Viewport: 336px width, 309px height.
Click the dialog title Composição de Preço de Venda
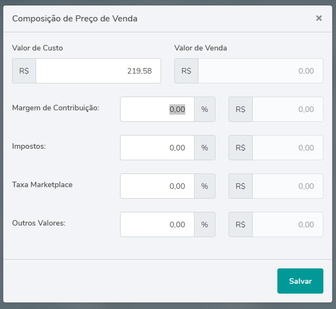coord(75,19)
